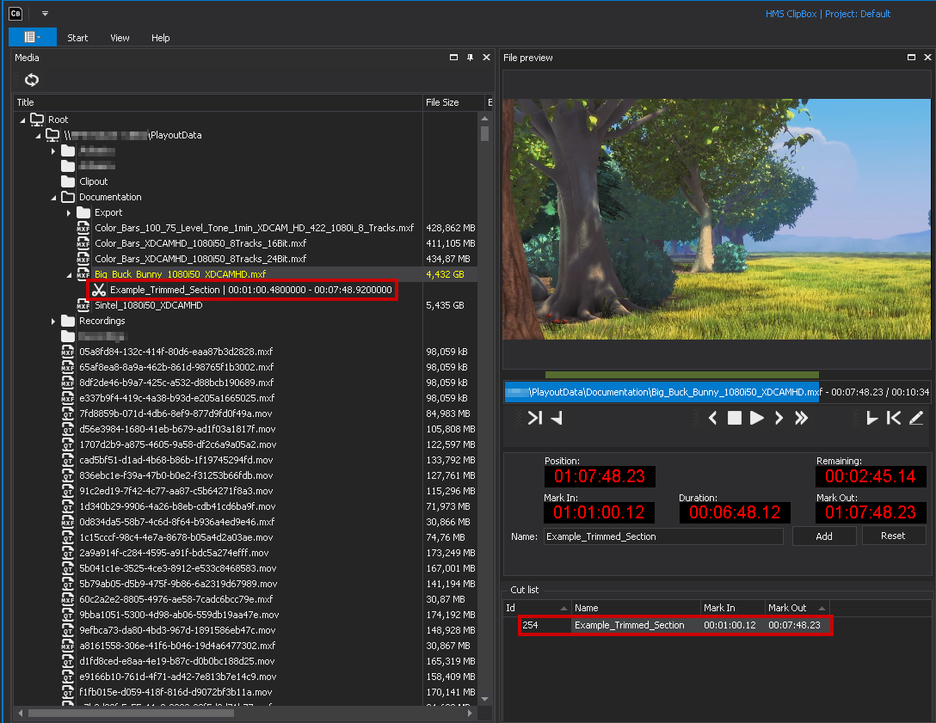Screen dimensions: 936x723
Task: Open the Help menu
Action: tap(161, 38)
